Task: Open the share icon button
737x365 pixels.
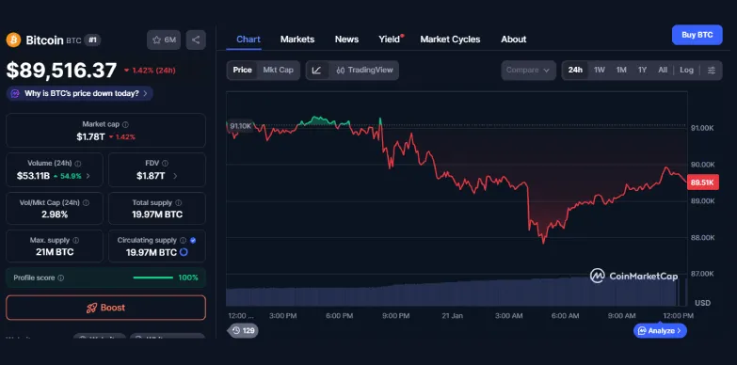Action: (196, 40)
